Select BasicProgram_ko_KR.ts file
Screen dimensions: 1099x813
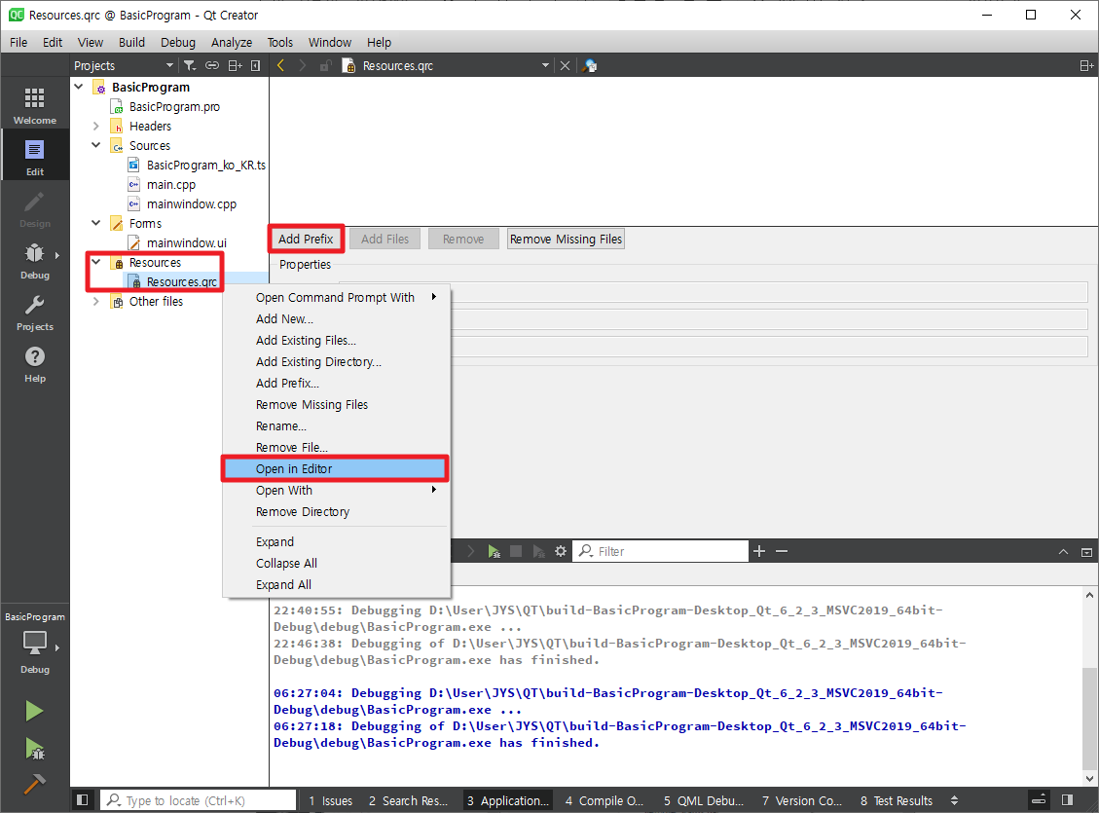click(205, 165)
